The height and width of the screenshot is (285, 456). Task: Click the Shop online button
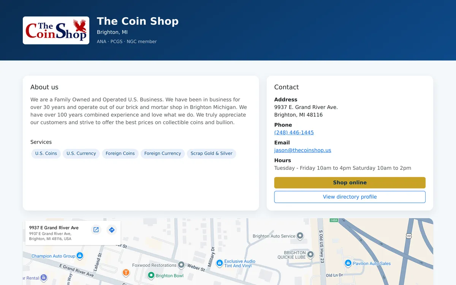tap(350, 183)
